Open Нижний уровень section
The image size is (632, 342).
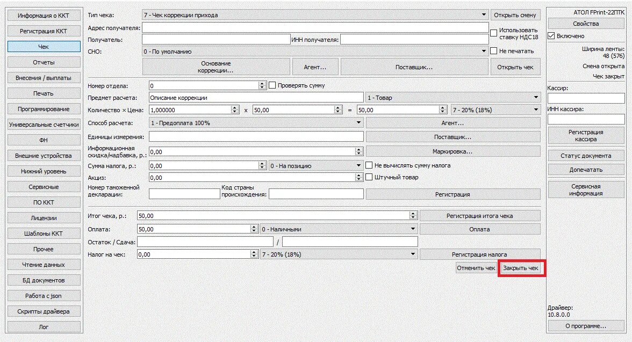(x=44, y=171)
